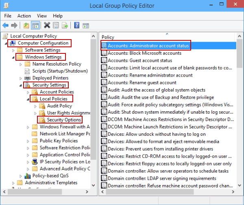
Task: Click the Help question-mark toolbar icon
Action: [77, 25]
